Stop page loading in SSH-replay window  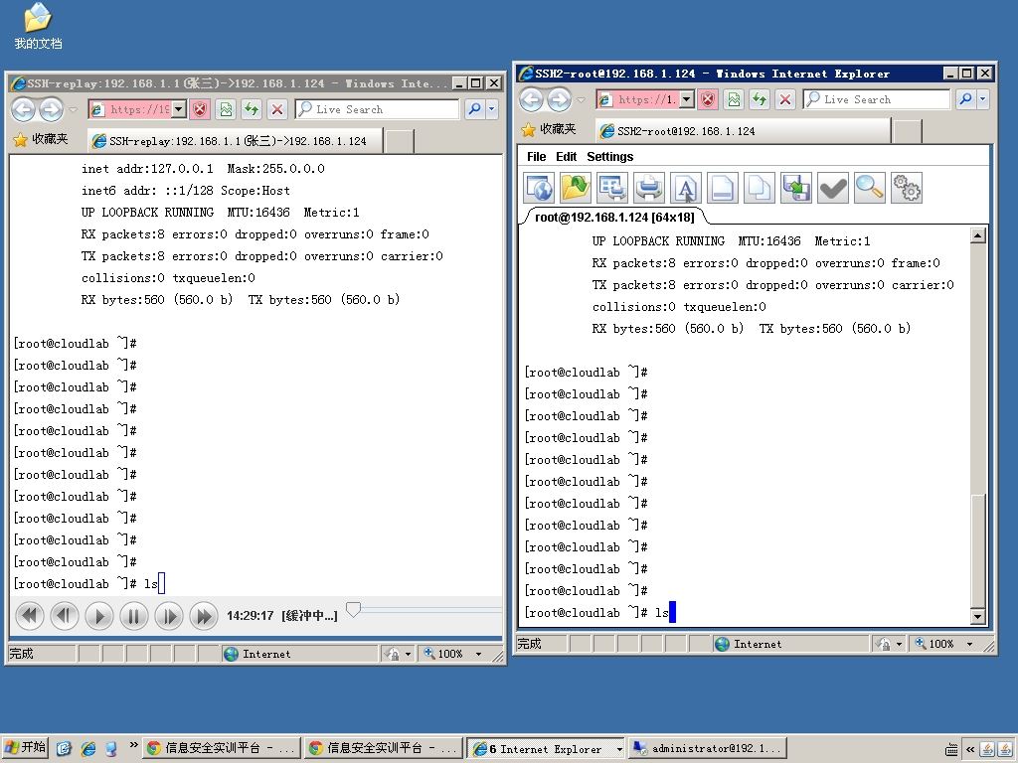277,109
